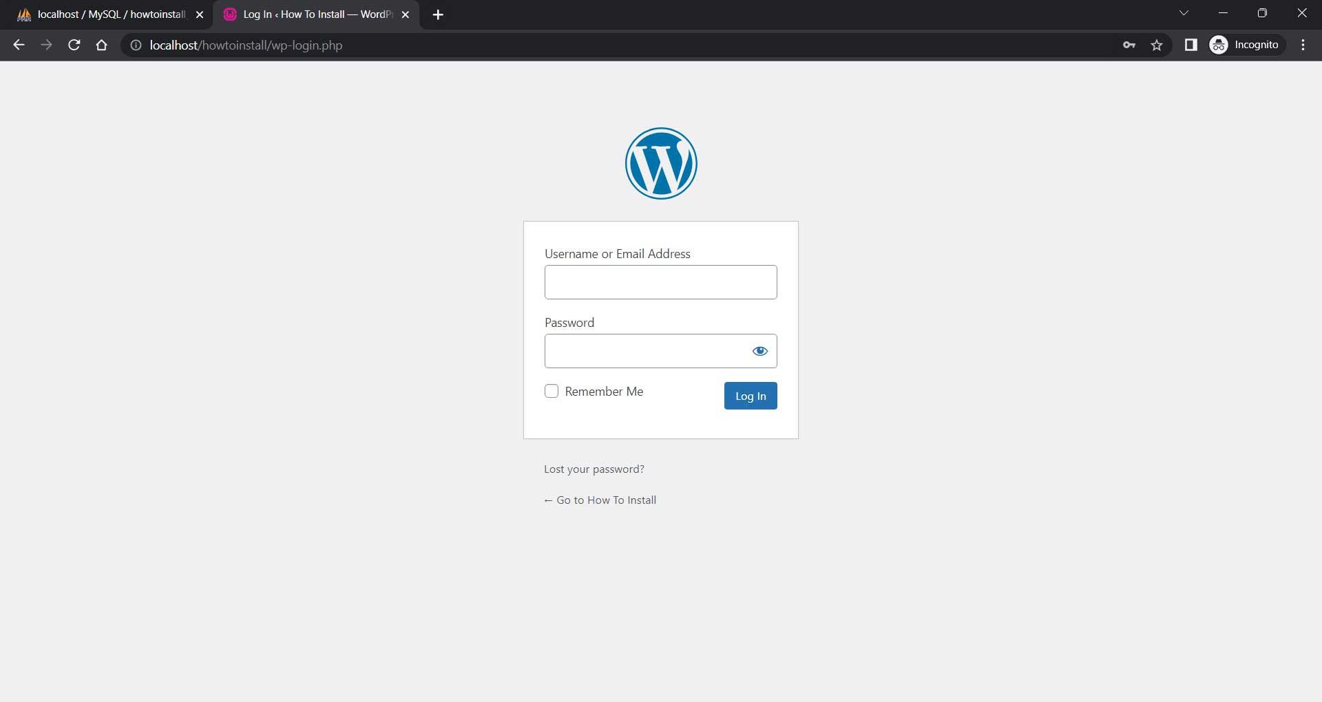View site information via the page info icon
The image size is (1322, 702).
pos(135,45)
